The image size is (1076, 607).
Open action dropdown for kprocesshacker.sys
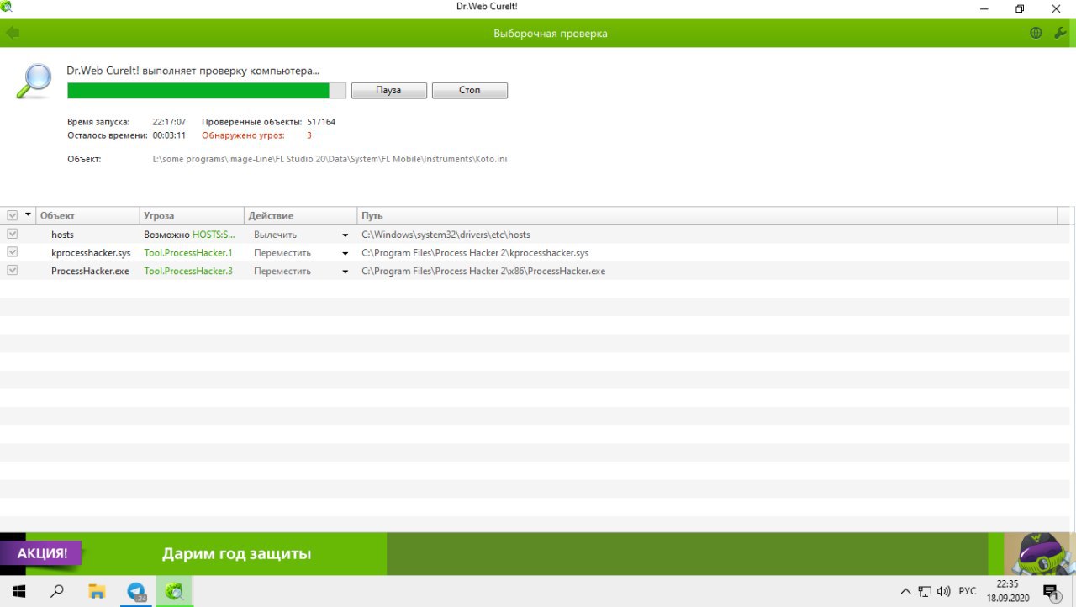pos(345,253)
